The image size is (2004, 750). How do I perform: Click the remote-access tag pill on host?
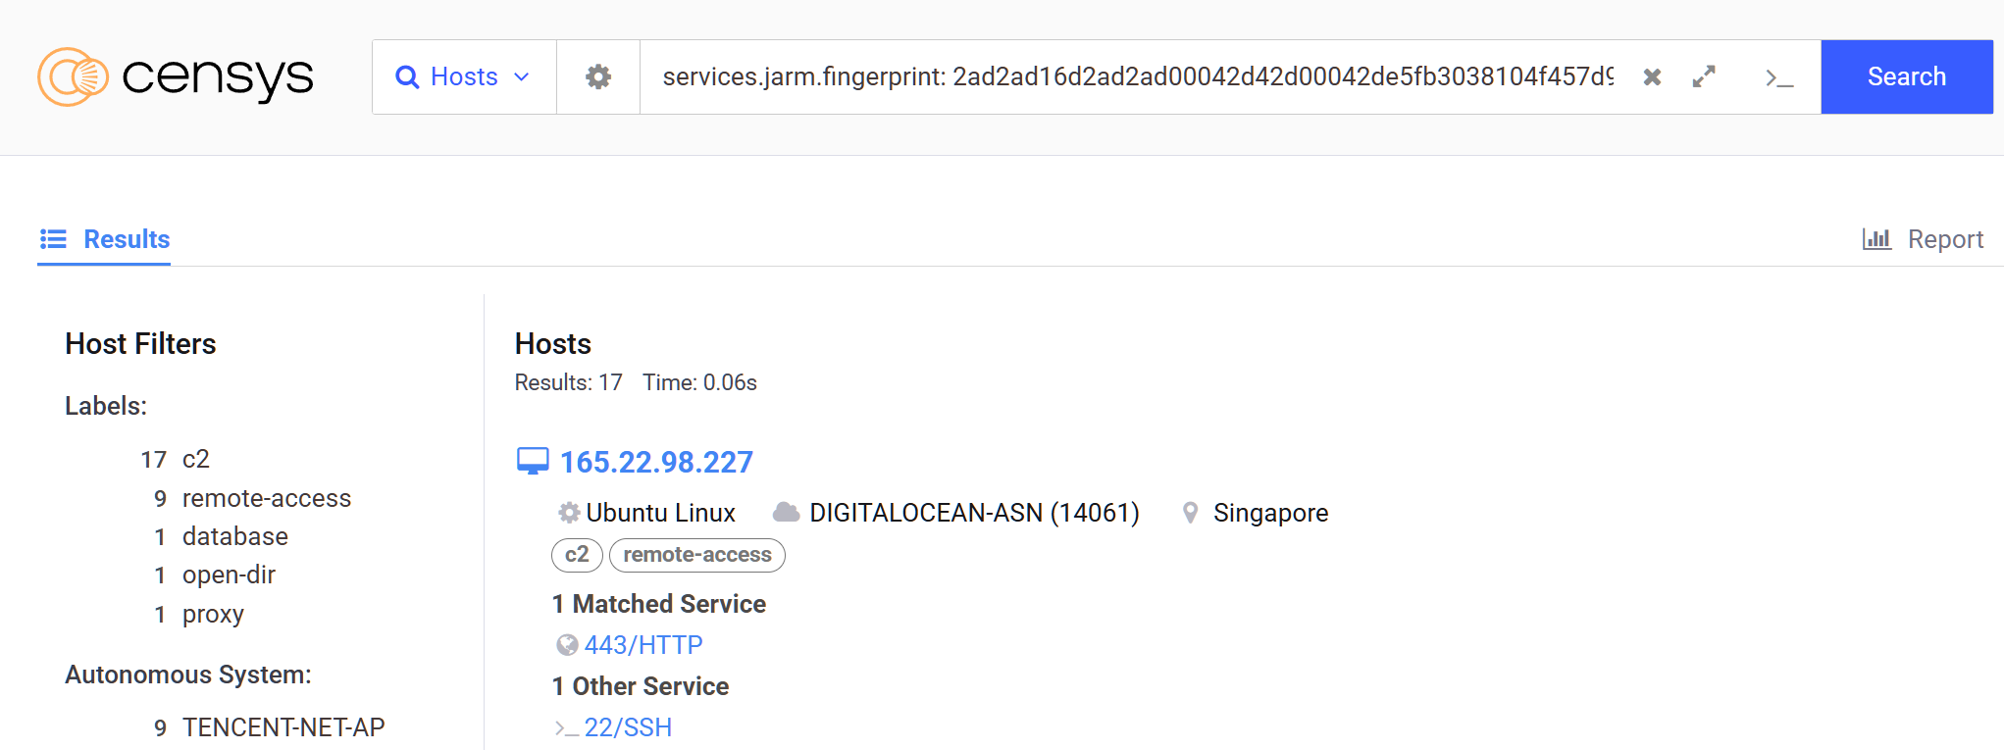pos(697,555)
